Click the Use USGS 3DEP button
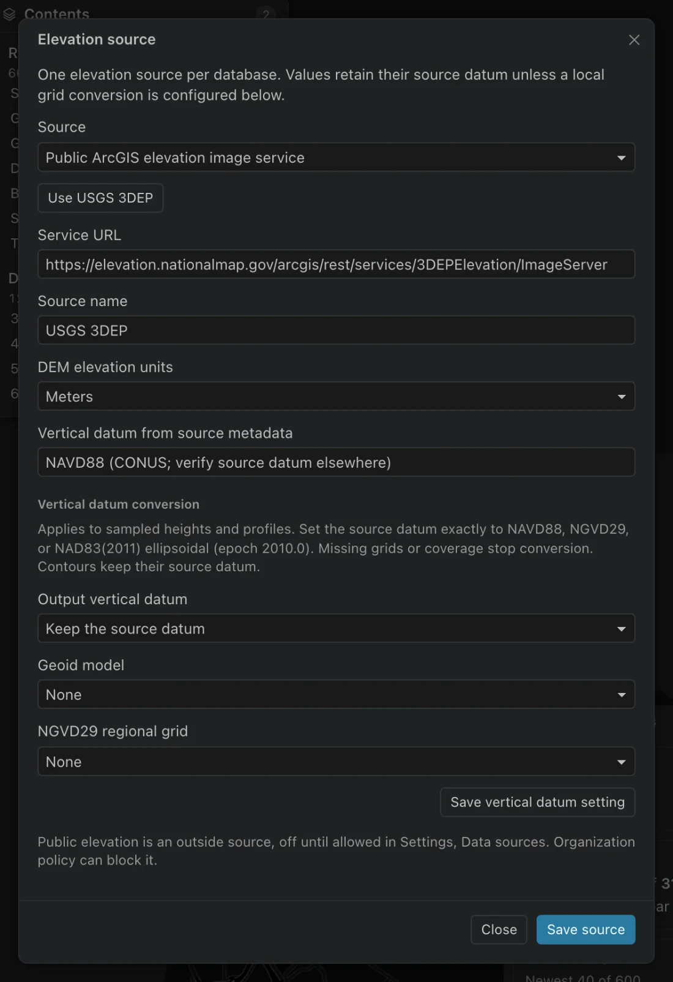The image size is (673, 982). [100, 198]
